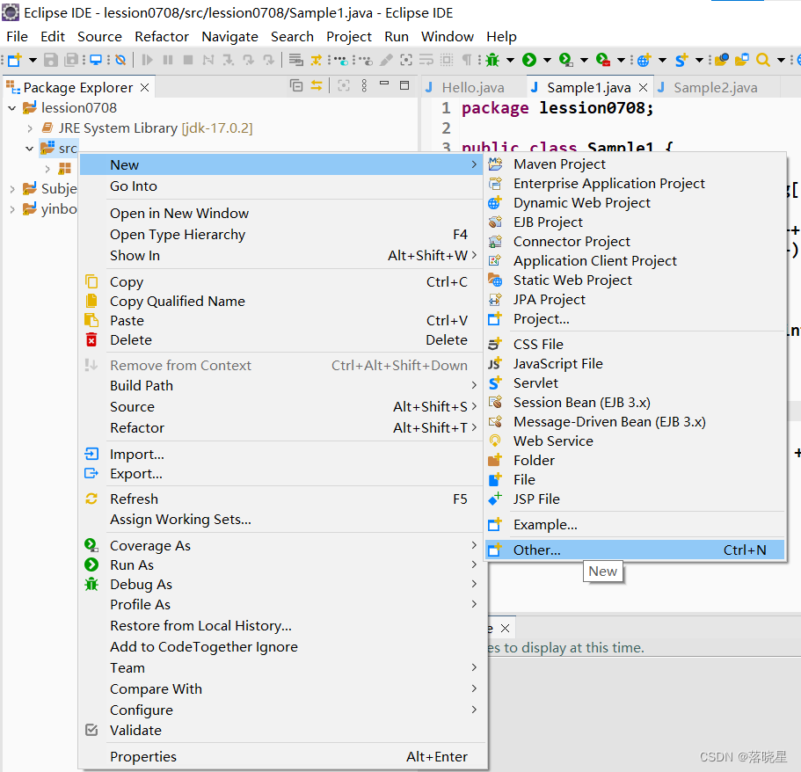Click the New wizard toolbar icon
The width and height of the screenshot is (801, 772).
pos(15,60)
